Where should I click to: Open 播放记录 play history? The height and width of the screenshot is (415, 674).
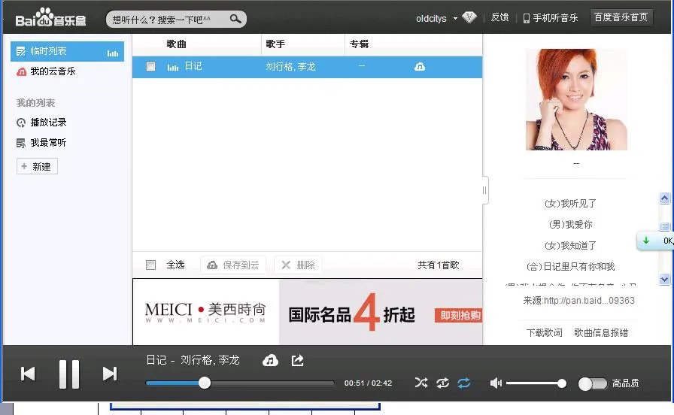click(41, 123)
